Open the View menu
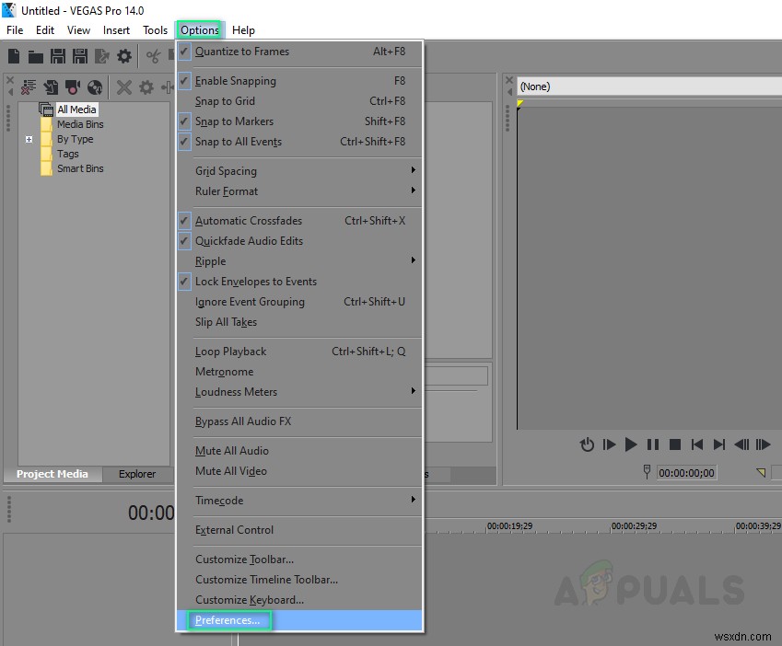 [x=78, y=29]
